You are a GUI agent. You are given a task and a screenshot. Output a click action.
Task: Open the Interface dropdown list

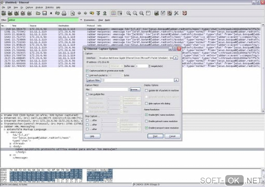click(176, 58)
